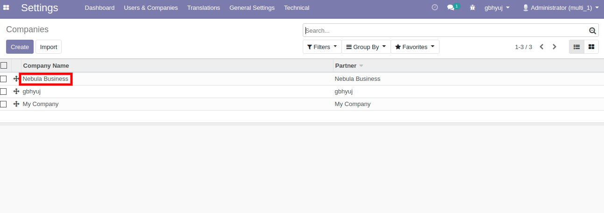Click the Create button
The width and height of the screenshot is (604, 213).
(20, 47)
